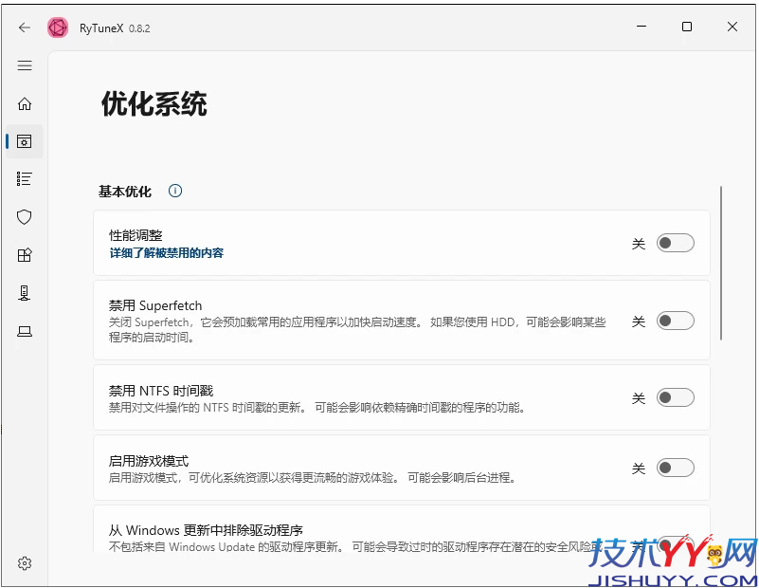The image size is (759, 588).
Task: Select the debloat device icon in the sidebar
Action: (x=25, y=293)
